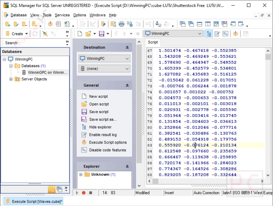Screen dimensions: 273x206
Task: Toggle the explorer tree view toolbar button
Action: [x=209, y=34]
